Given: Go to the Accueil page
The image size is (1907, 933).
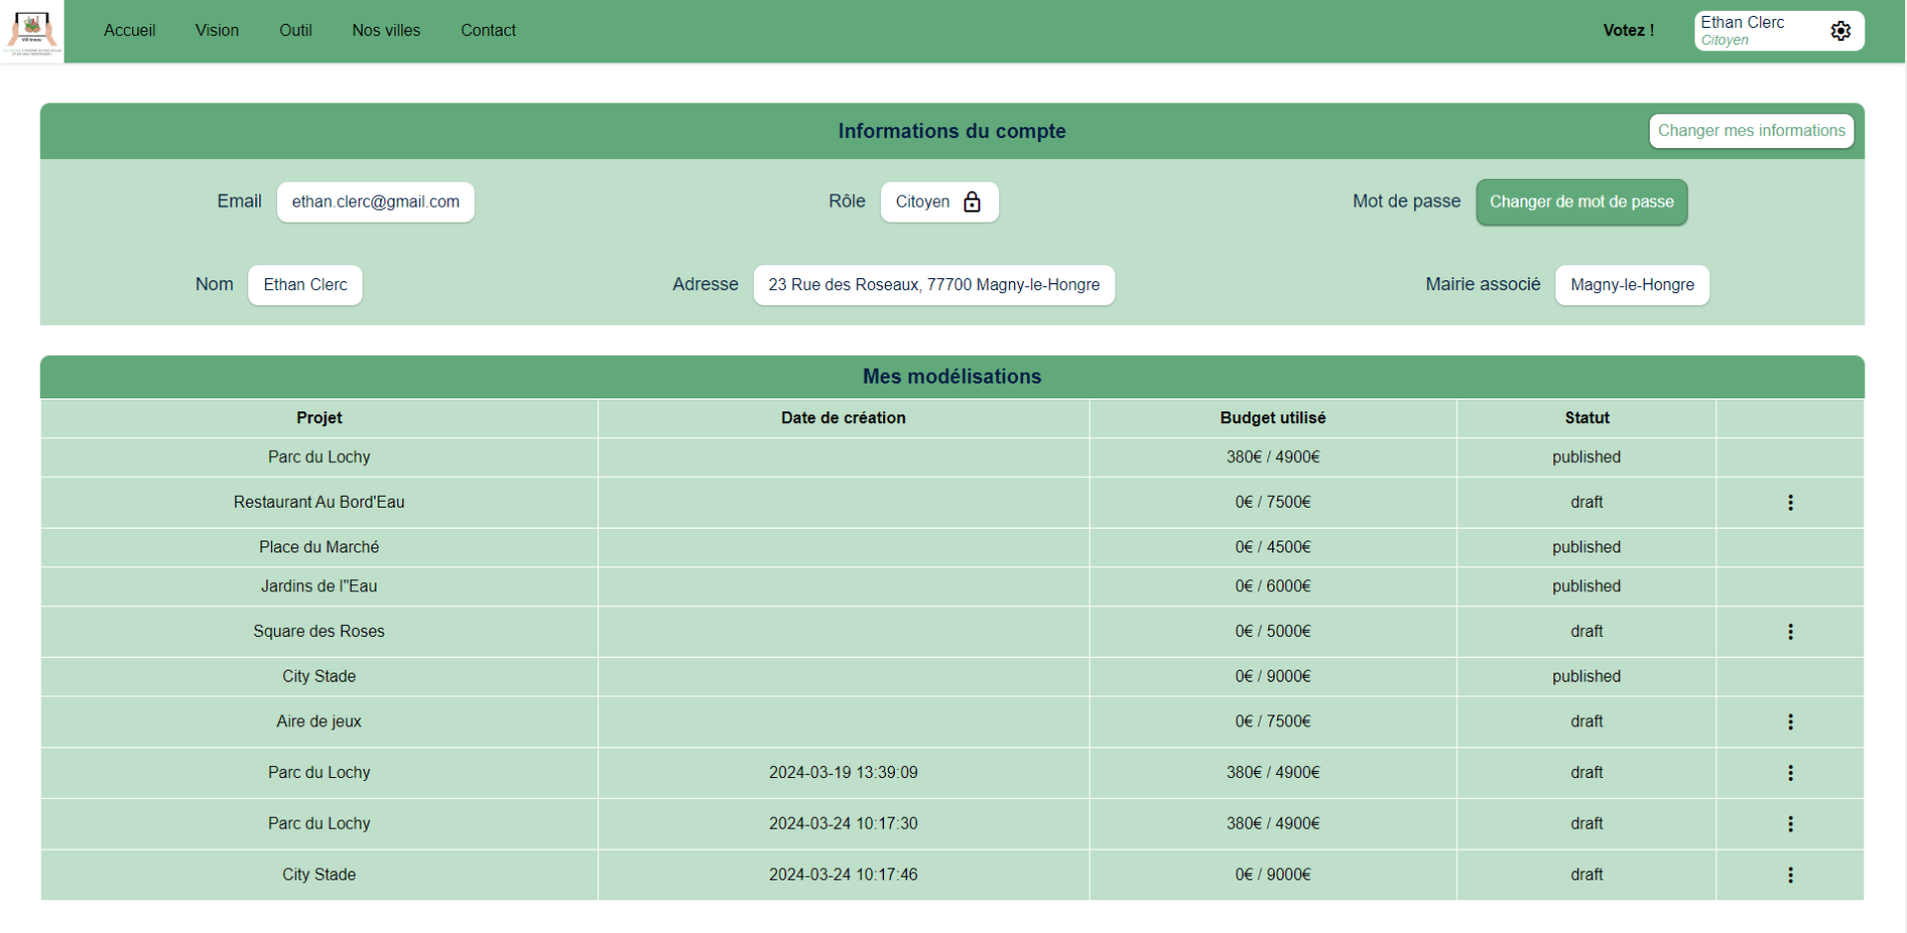Looking at the screenshot, I should click(129, 31).
